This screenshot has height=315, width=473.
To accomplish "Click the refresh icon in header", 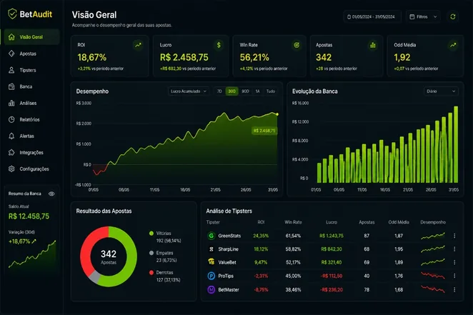I will click(453, 16).
